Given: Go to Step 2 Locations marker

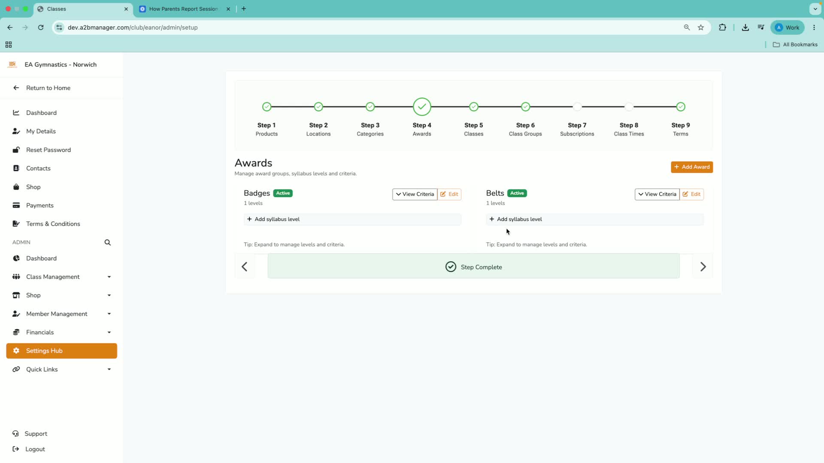Looking at the screenshot, I should coord(318,107).
